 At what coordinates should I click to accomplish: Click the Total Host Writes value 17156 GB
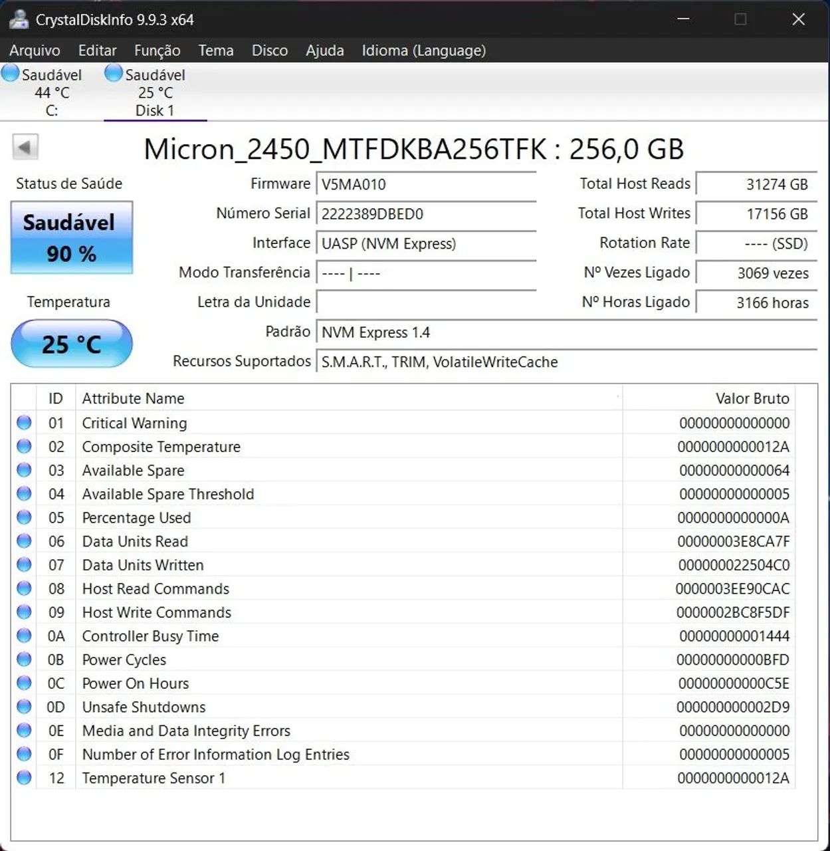tap(757, 214)
